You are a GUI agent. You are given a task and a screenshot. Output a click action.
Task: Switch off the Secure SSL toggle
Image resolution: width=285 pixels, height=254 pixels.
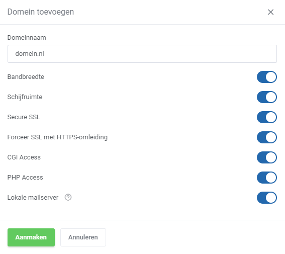tap(266, 117)
